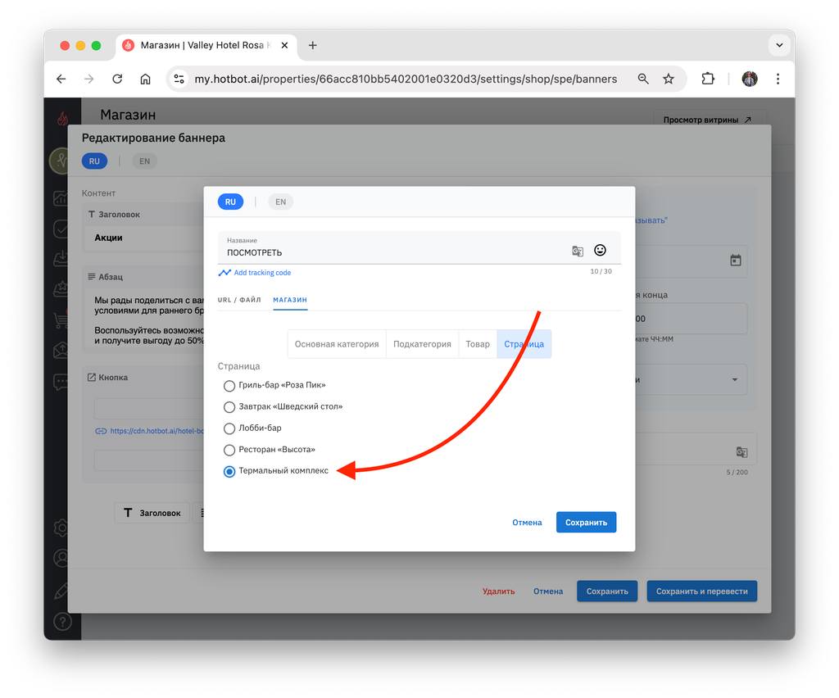Open user account icon in sidebar
The height and width of the screenshot is (698, 839).
click(x=62, y=559)
